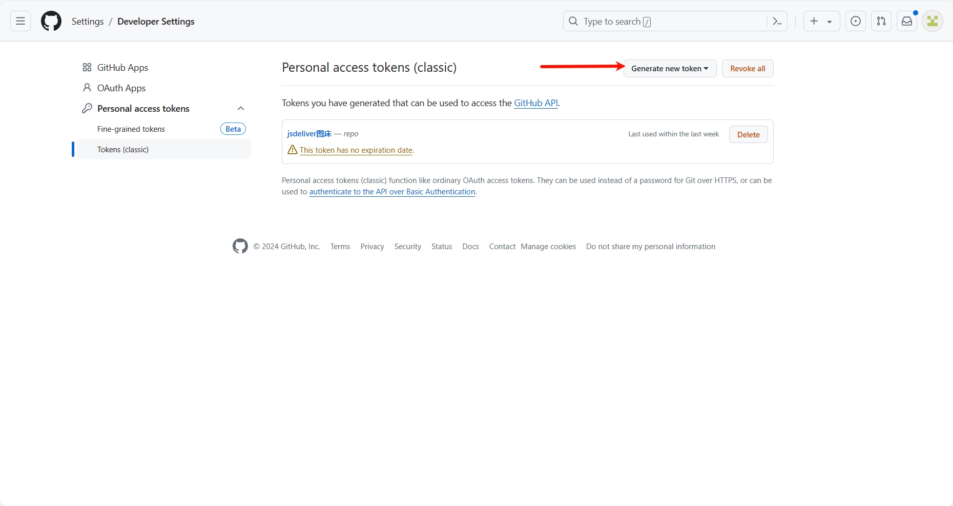The height and width of the screenshot is (506, 953).
Task: Expand the Generate new token dropdown
Action: 670,68
